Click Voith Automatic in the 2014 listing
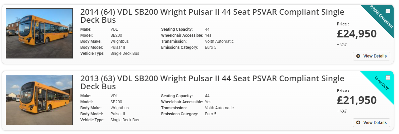Image resolution: width=399 pixels, height=134 pixels. coord(219,41)
